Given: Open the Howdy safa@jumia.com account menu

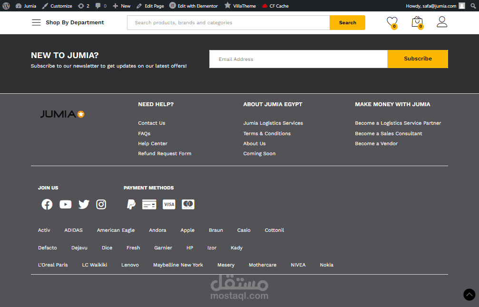Looking at the screenshot, I should coord(435,6).
